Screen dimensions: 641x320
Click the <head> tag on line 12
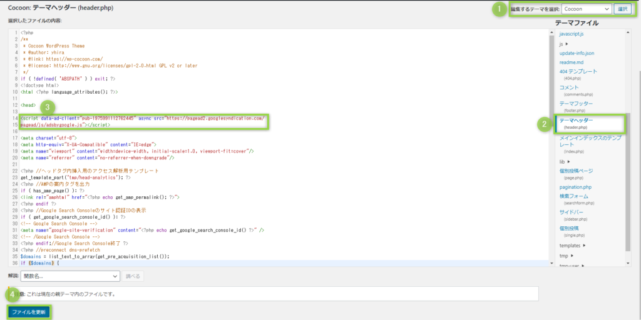pyautogui.click(x=28, y=105)
